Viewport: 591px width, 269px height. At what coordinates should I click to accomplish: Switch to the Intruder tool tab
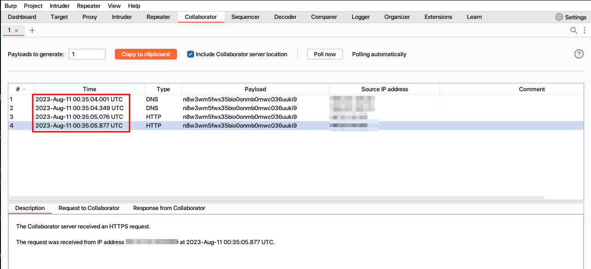[122, 17]
